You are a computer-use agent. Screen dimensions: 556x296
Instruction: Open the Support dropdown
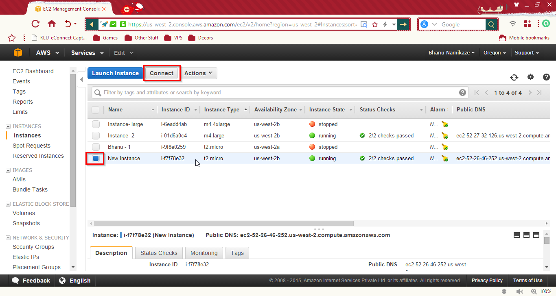527,53
